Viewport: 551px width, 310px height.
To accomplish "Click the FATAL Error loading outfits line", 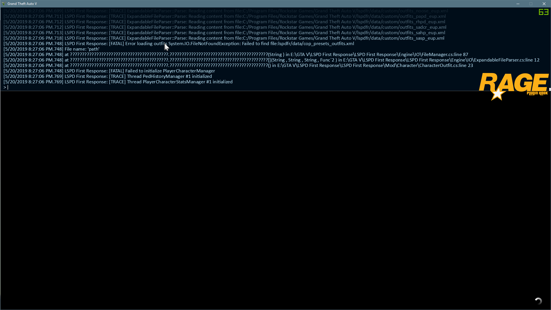I will 179,44.
